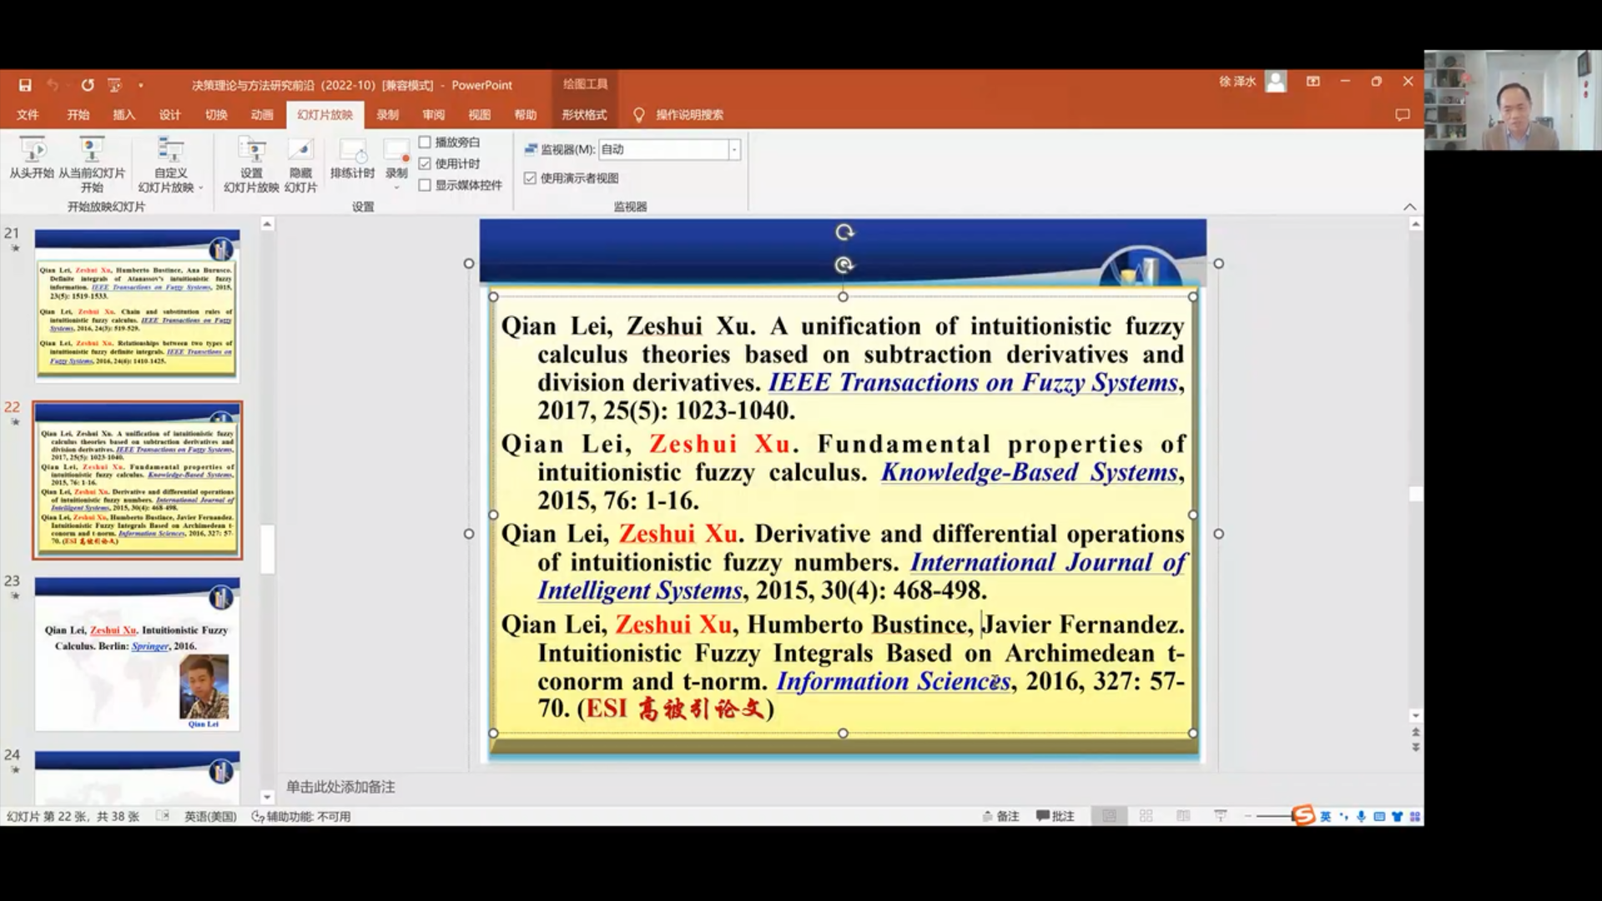Click the rotation handle in the blue slide header

(x=844, y=233)
